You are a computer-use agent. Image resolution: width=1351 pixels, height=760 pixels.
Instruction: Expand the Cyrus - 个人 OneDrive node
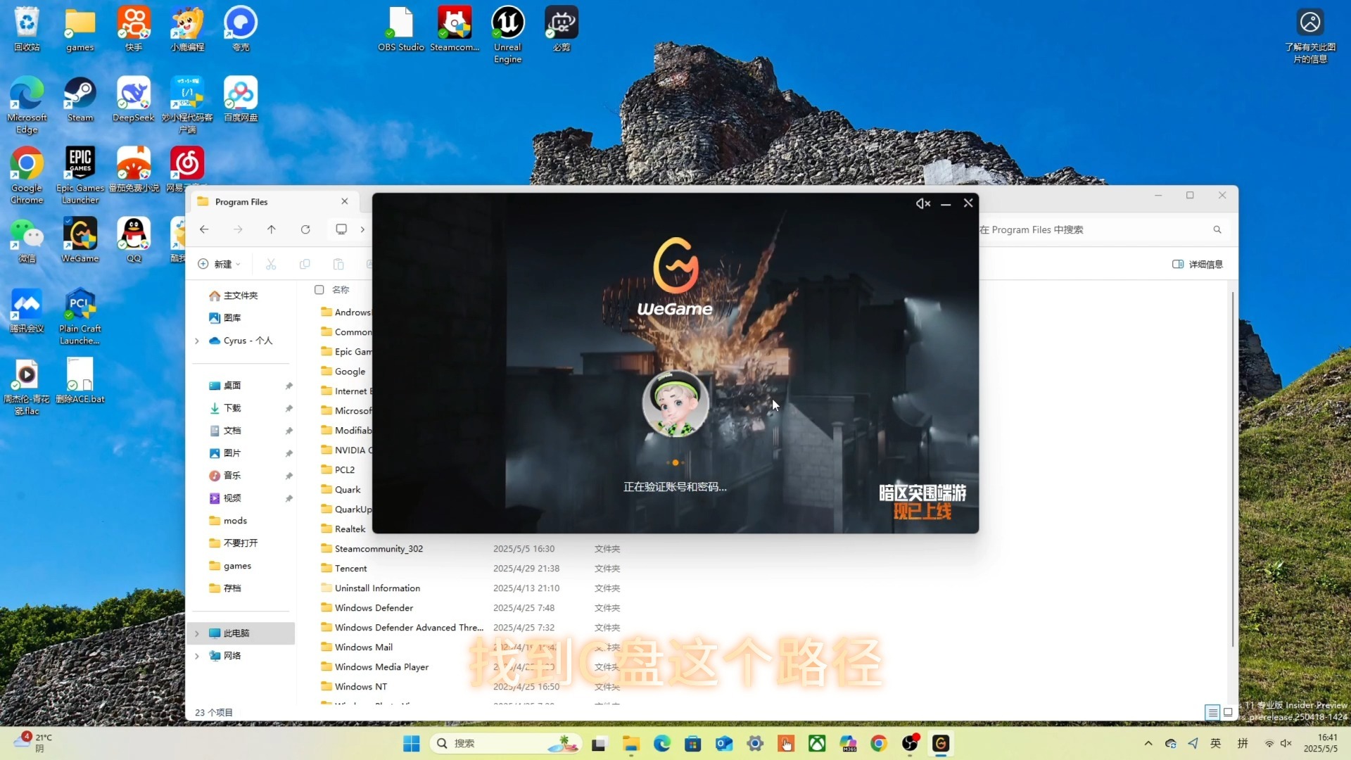(197, 341)
